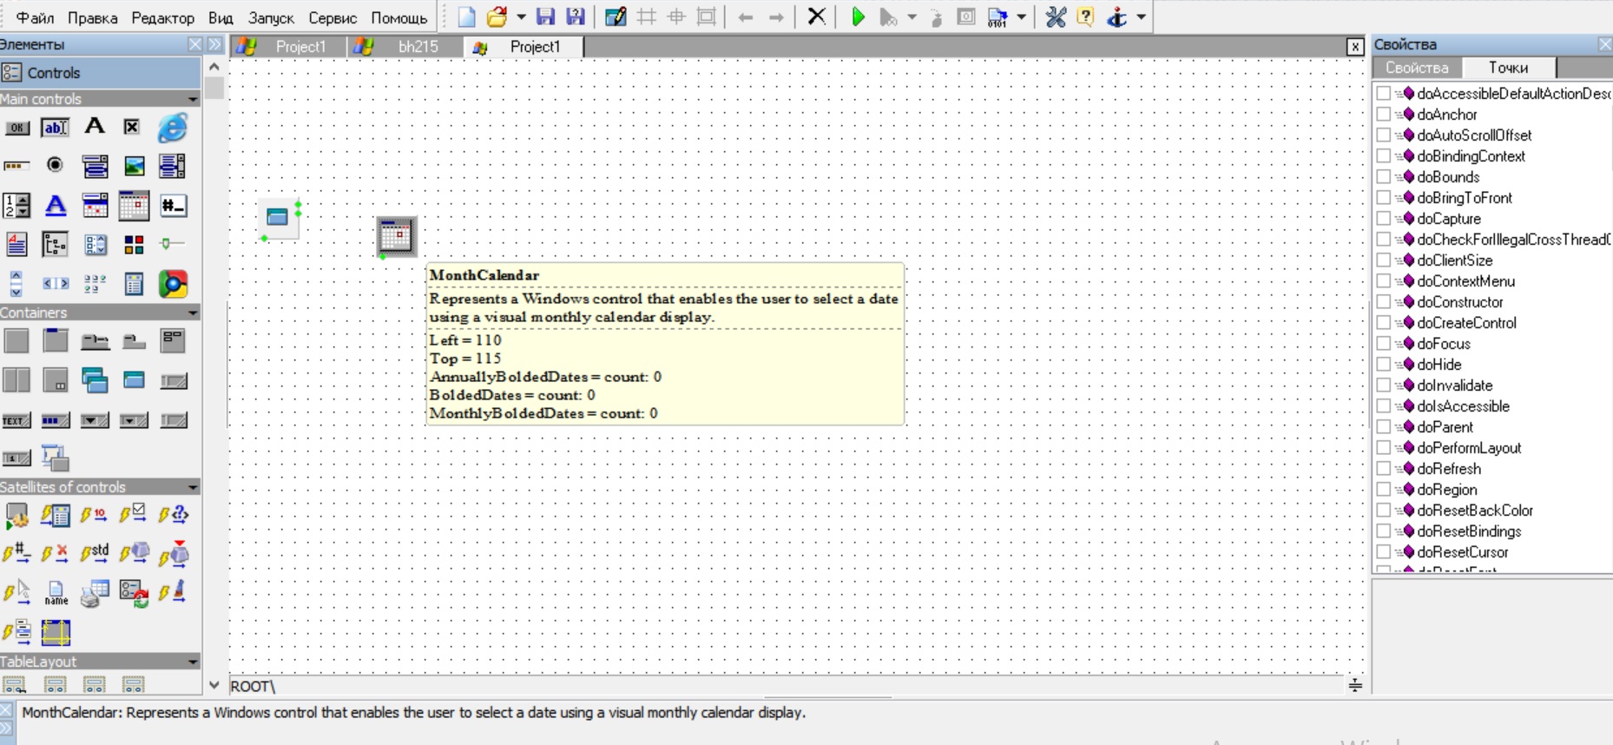The width and height of the screenshot is (1613, 745).
Task: Tick the doRefresh checkbox
Action: (x=1384, y=468)
